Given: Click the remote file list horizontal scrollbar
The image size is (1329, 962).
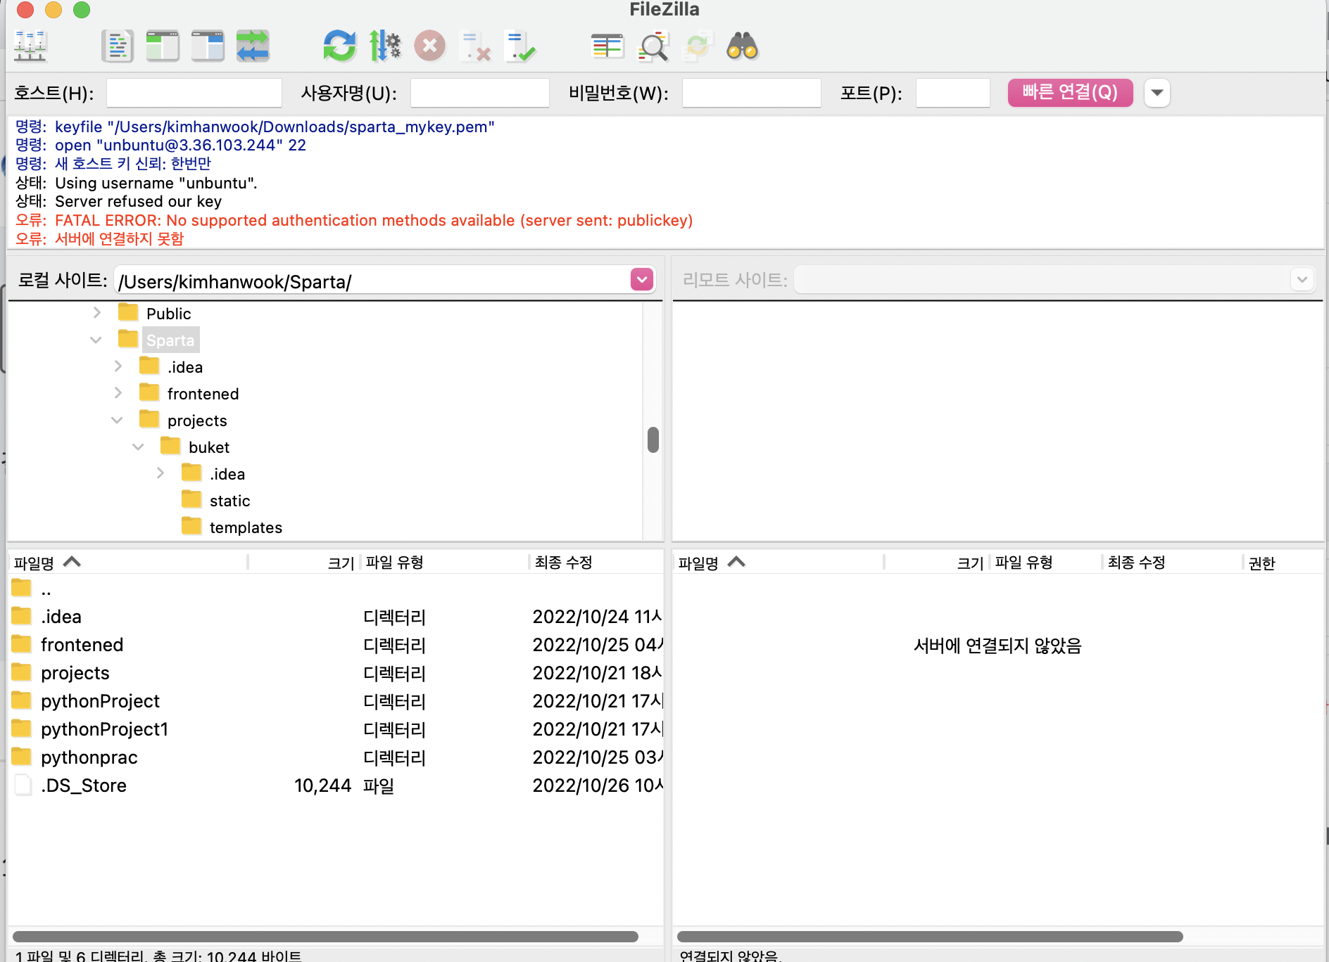Looking at the screenshot, I should point(930,937).
